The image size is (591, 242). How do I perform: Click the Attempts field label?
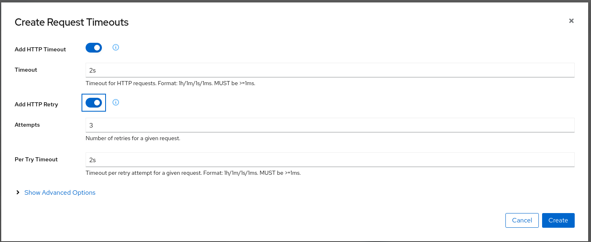27,125
